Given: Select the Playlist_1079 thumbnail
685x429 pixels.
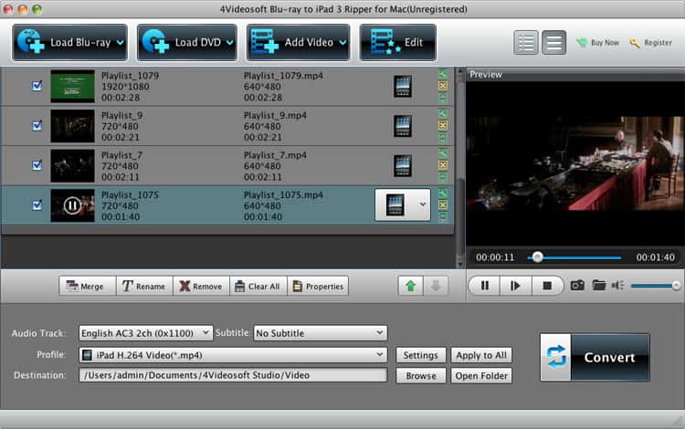Looking at the screenshot, I should point(72,87).
